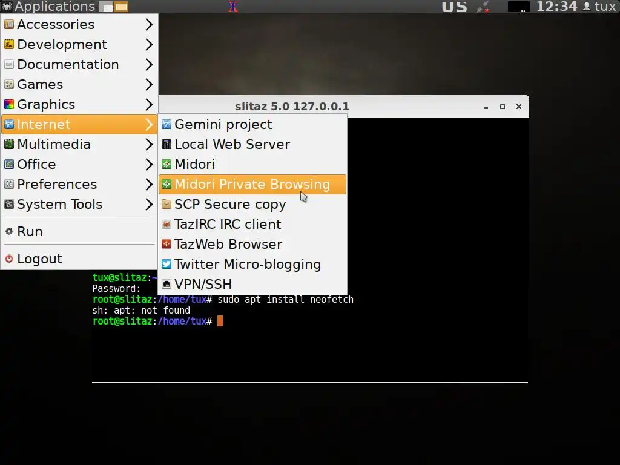The height and width of the screenshot is (465, 620).
Task: Launch TazIRC IRC client
Action: pyautogui.click(x=252, y=224)
